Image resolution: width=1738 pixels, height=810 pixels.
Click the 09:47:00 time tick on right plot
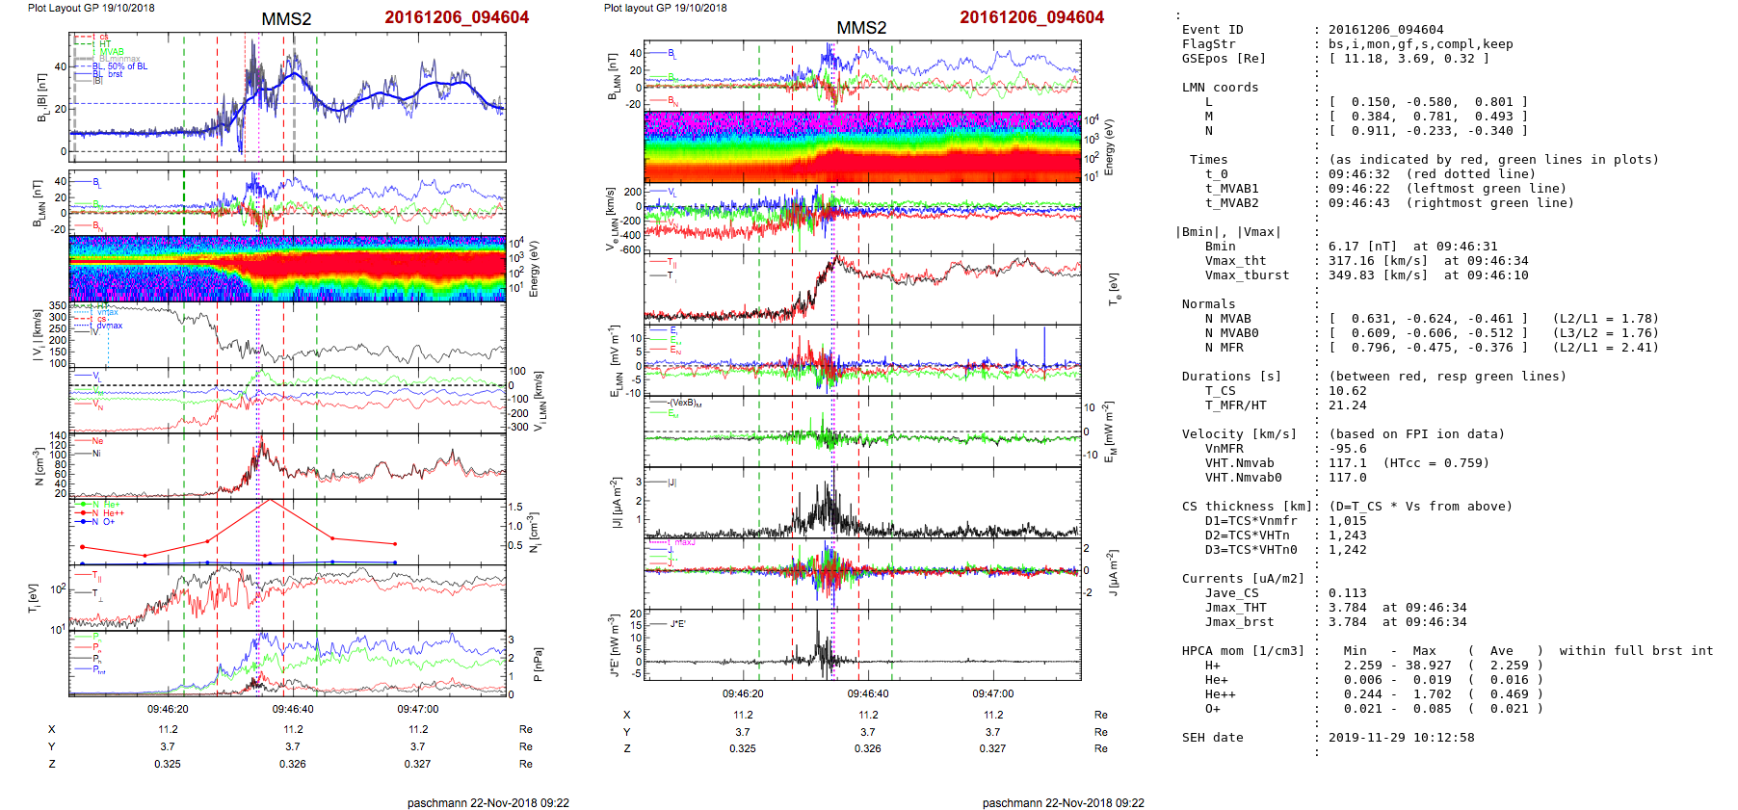point(992,693)
